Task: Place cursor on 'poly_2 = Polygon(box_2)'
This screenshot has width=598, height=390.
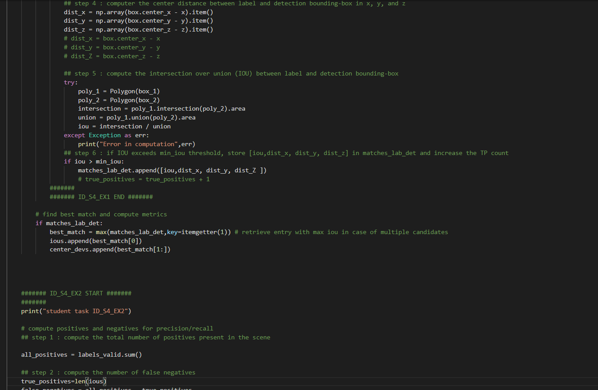Action: click(119, 100)
